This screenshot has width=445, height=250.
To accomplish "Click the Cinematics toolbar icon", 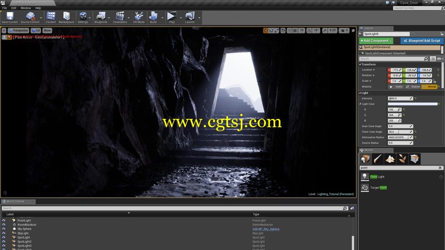I will tap(120, 18).
